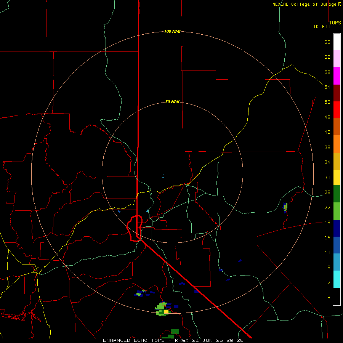Viewport: 343px width, 343px height.
Task: Click the '2' value on the scale
Action: (x=329, y=283)
